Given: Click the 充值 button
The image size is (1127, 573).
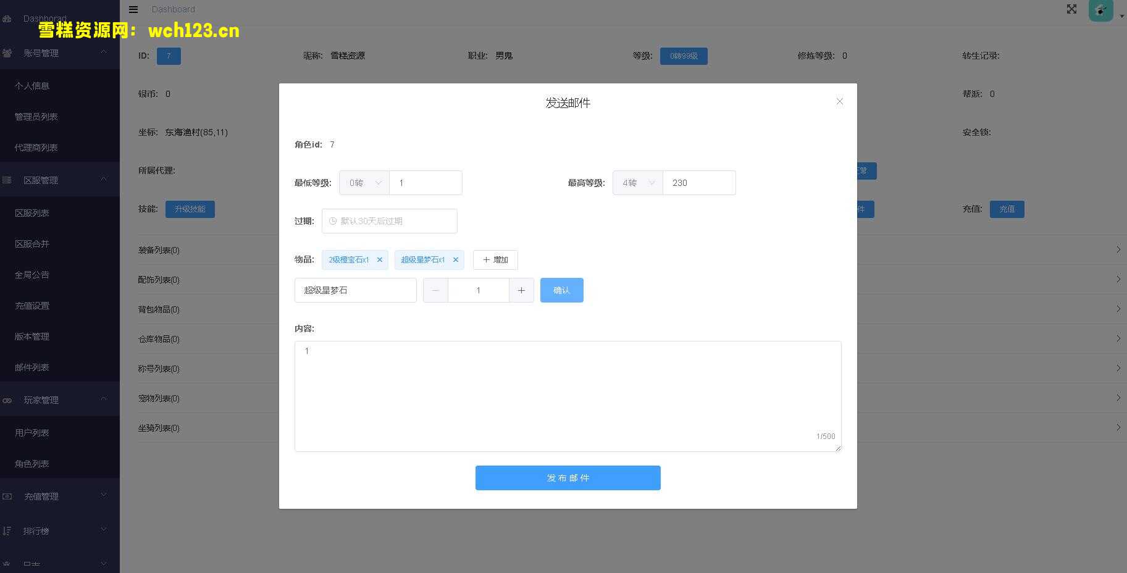Looking at the screenshot, I should coord(1007,209).
